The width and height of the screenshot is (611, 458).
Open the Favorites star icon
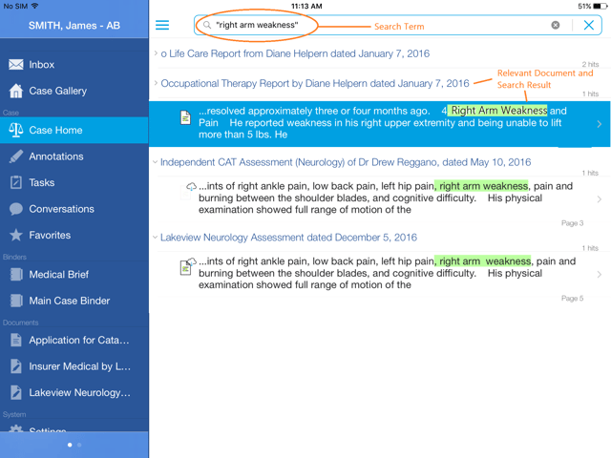16,235
